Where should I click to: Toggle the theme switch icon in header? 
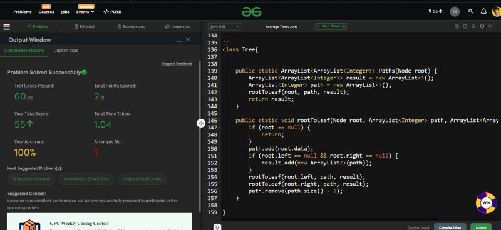[455, 12]
